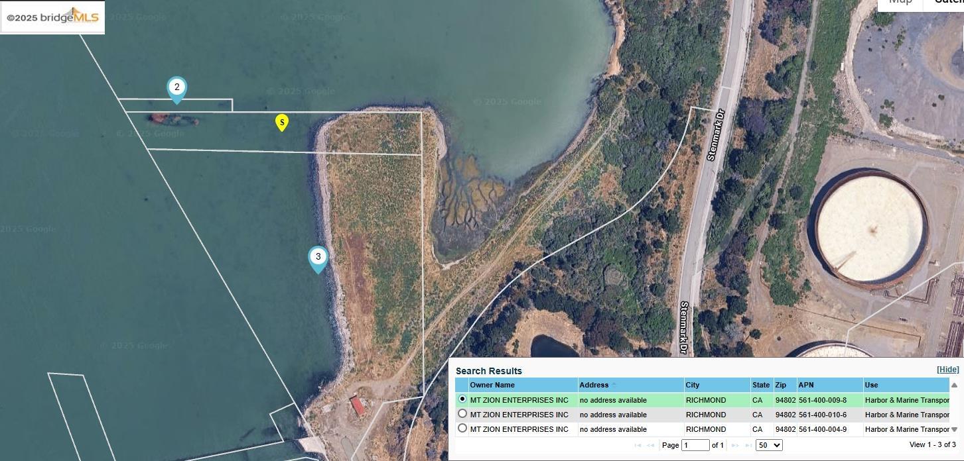The image size is (964, 461).
Task: Click the yellow S subject property marker
Action: pyautogui.click(x=282, y=122)
